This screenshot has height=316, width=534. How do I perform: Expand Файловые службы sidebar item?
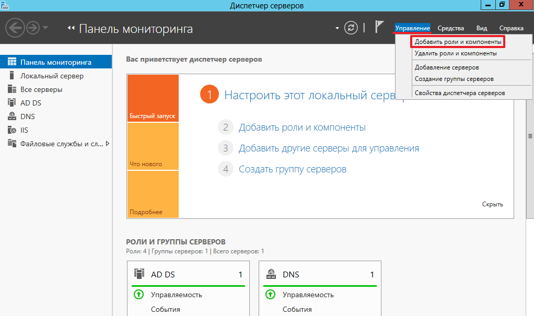(108, 143)
